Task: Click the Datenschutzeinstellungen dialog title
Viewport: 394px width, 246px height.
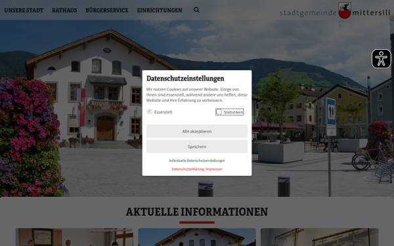Action: [x=185, y=79]
